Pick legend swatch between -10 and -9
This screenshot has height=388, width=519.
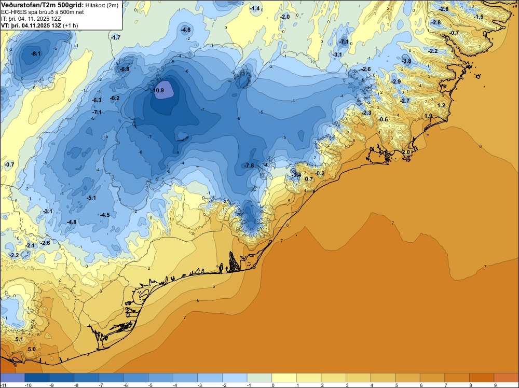coord(37,378)
